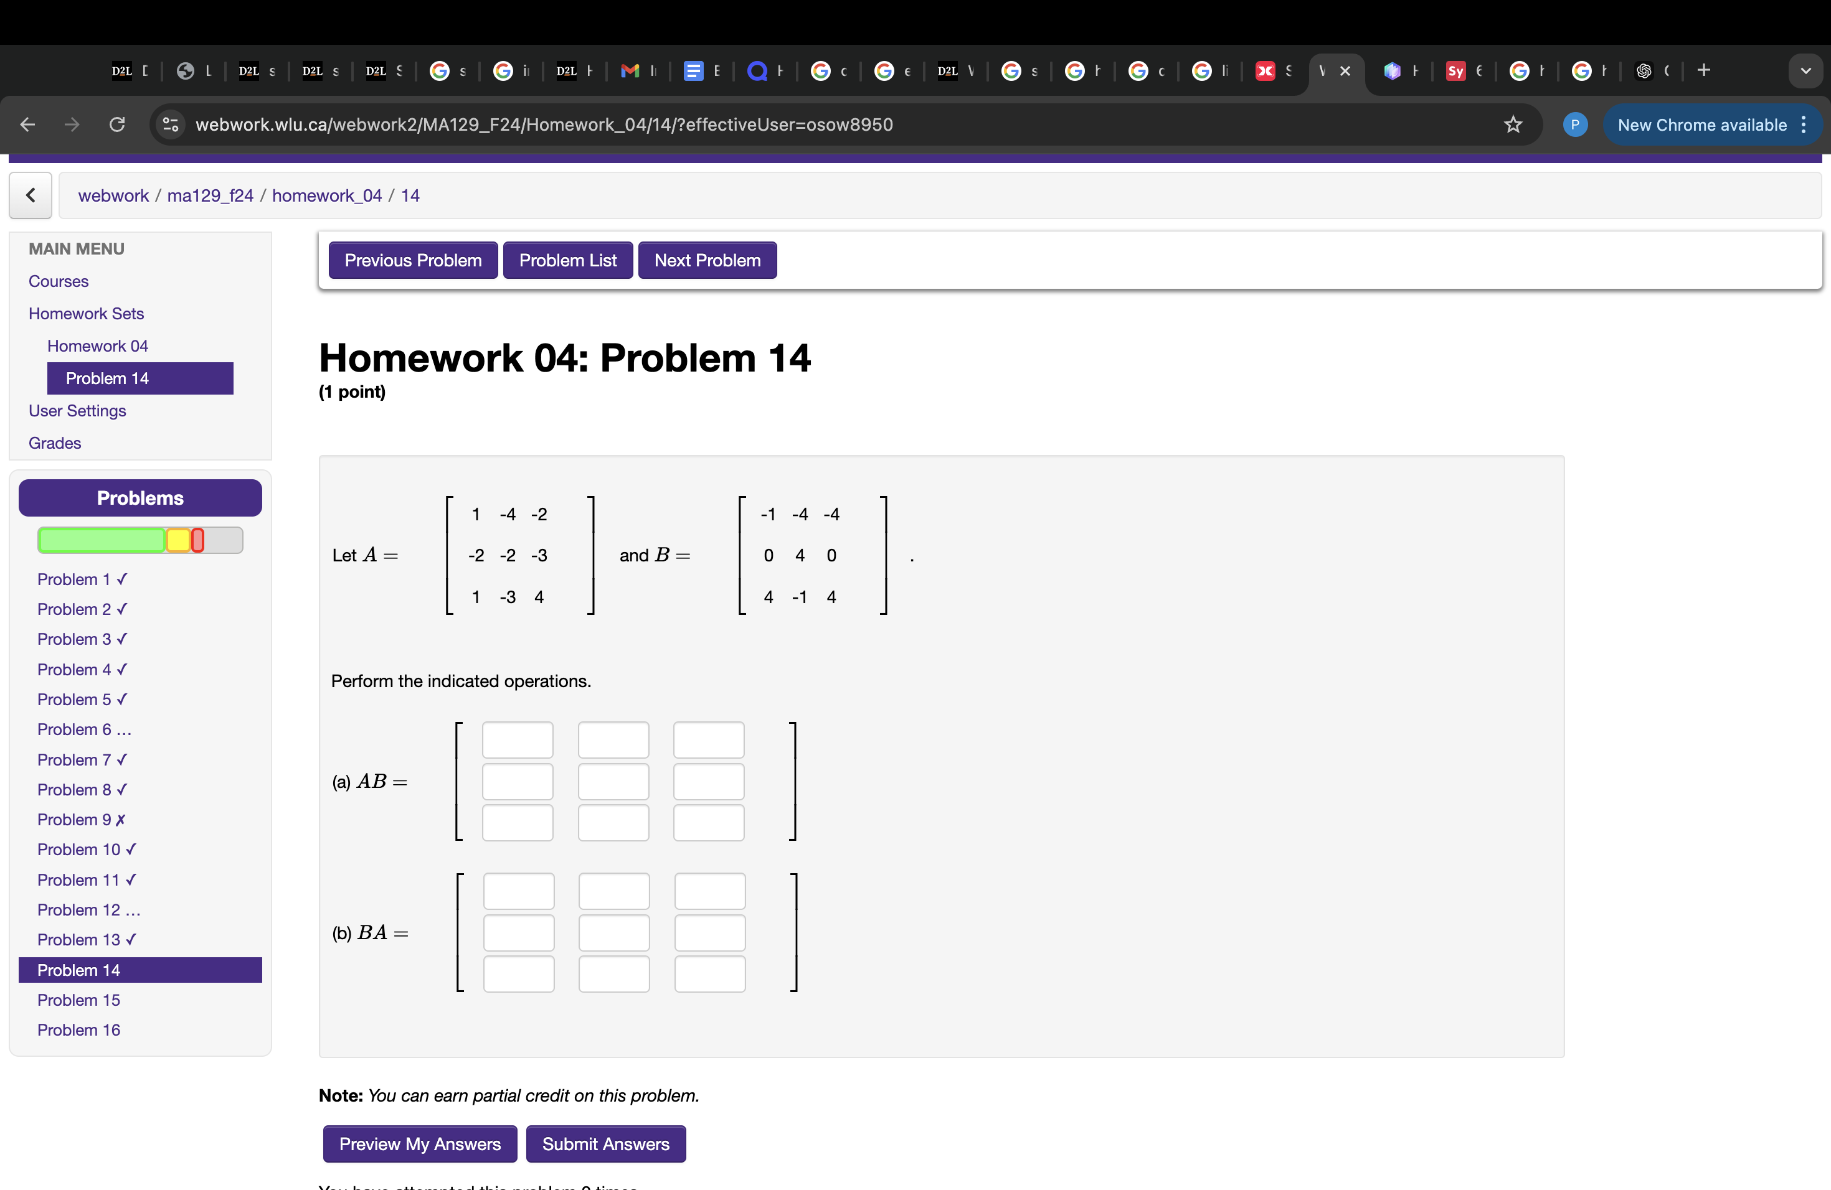Viewport: 1831px width, 1190px height.
Task: Click the browser forward arrow
Action: pos(72,124)
